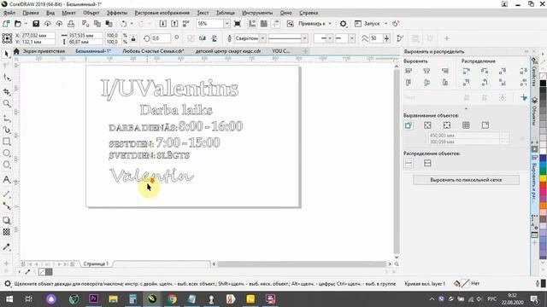Click align bottom icon in docker

click(x=444, y=83)
